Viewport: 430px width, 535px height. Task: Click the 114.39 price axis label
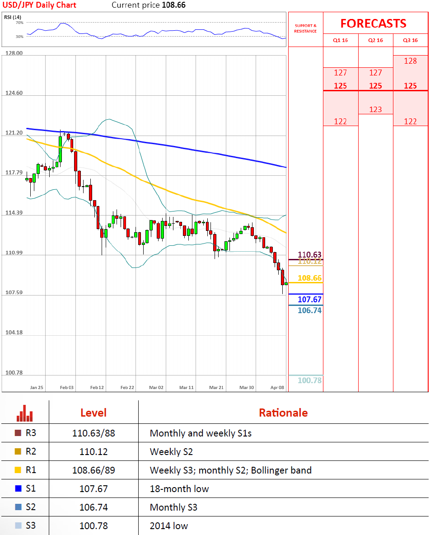click(x=14, y=212)
